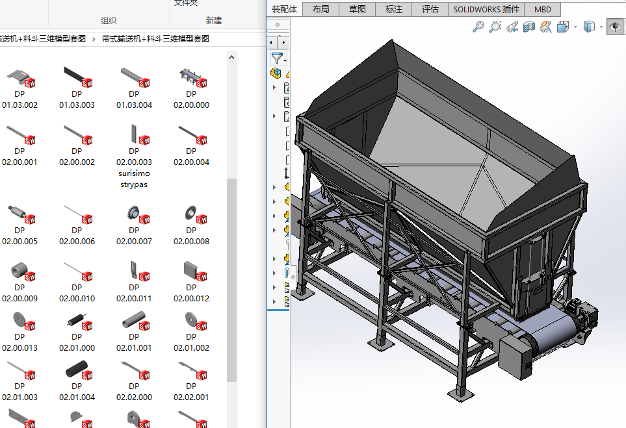Activate the Zoom to Area tool

[x=495, y=27]
